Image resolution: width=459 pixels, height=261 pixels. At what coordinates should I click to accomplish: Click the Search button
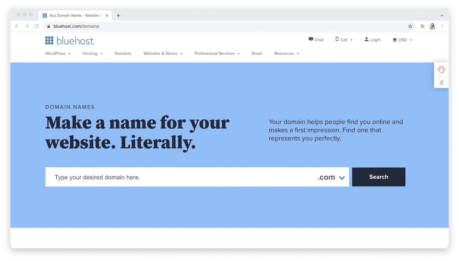click(379, 177)
